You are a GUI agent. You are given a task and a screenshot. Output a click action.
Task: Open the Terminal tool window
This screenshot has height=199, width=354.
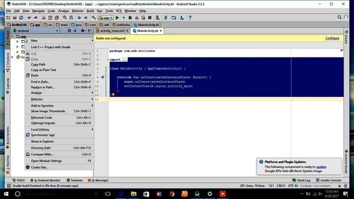click(75, 180)
